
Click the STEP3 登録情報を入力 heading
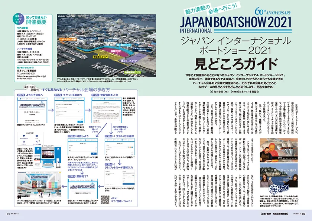[x=105, y=95]
